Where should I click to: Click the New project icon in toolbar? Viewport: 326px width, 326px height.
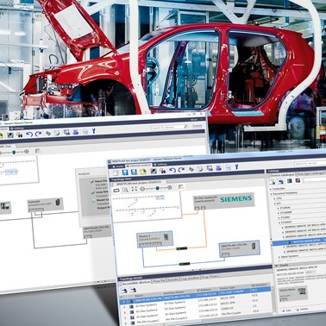116,172
